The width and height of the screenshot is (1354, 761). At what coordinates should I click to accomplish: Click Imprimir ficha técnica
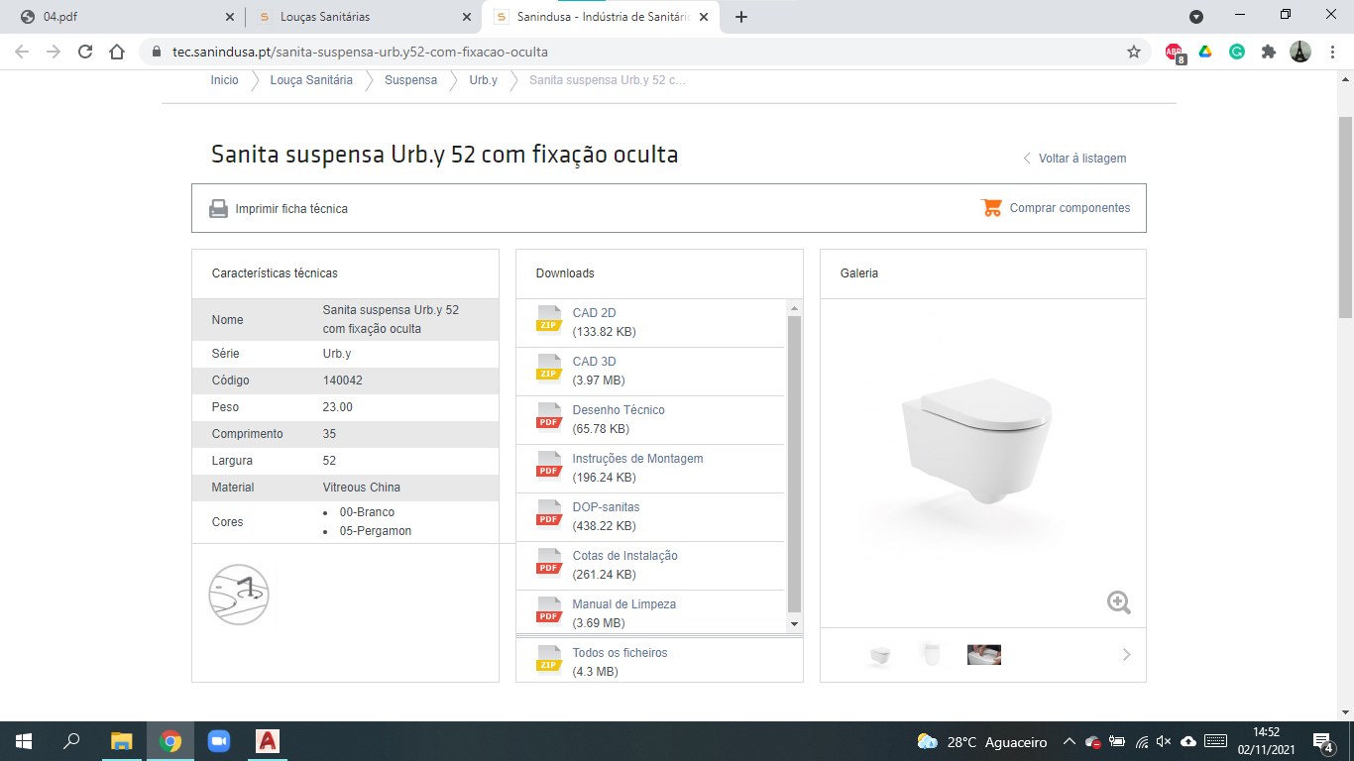coord(291,209)
